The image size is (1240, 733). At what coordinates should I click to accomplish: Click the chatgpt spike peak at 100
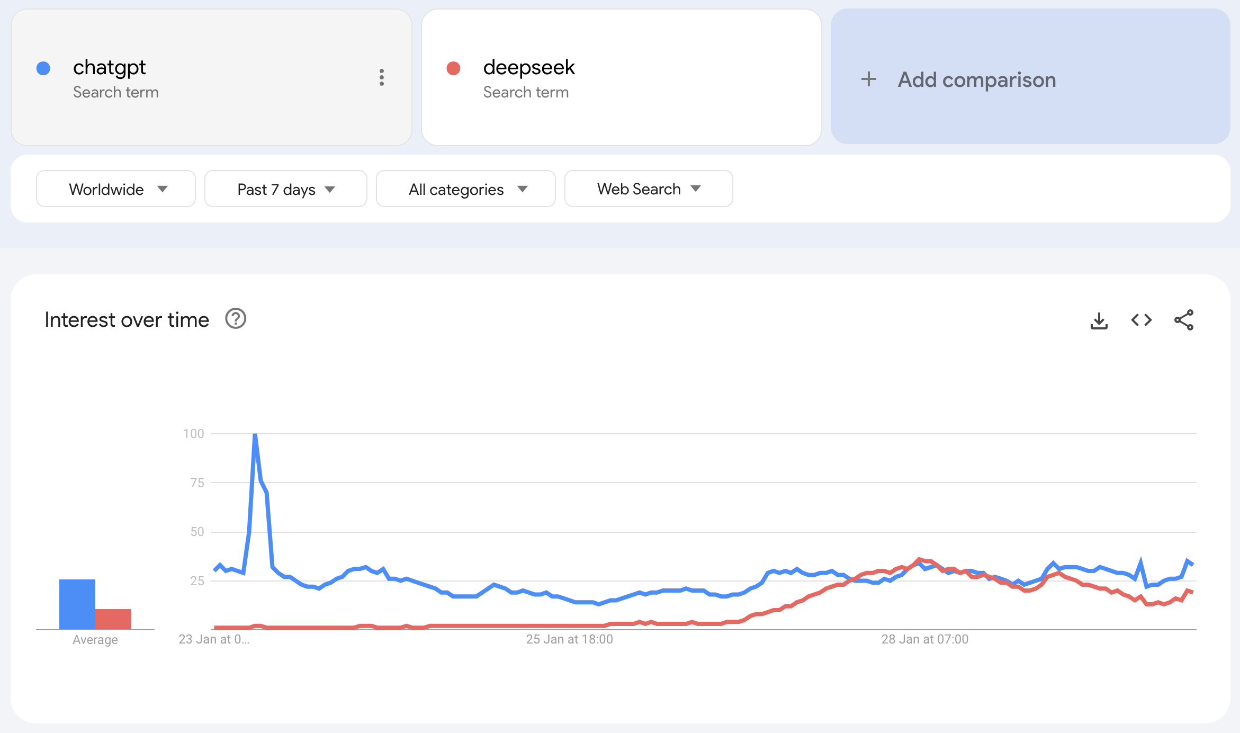pyautogui.click(x=255, y=434)
